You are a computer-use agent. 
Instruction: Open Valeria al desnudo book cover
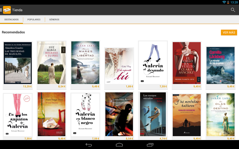pos(153,63)
